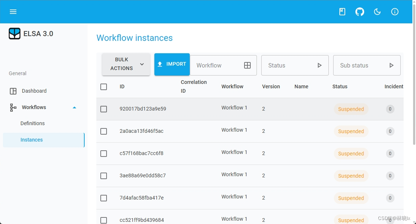This screenshot has height=224, width=416.
Task: Toggle dark mode moon icon
Action: pos(377,12)
